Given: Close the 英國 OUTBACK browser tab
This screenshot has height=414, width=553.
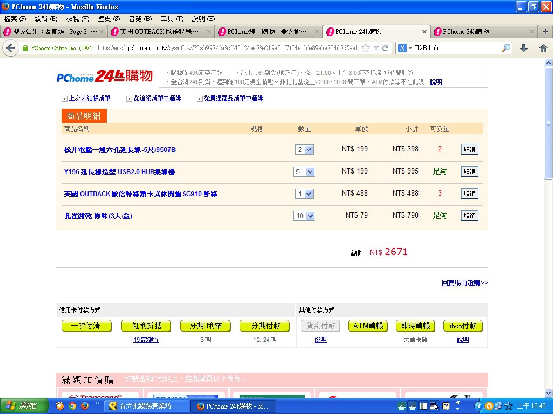Looking at the screenshot, I should tap(209, 32).
